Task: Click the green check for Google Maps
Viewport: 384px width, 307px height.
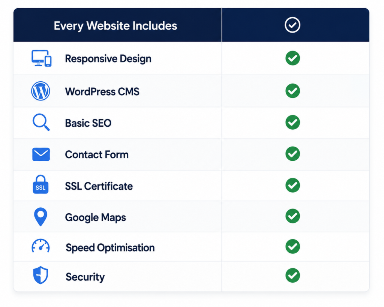Action: tap(292, 216)
